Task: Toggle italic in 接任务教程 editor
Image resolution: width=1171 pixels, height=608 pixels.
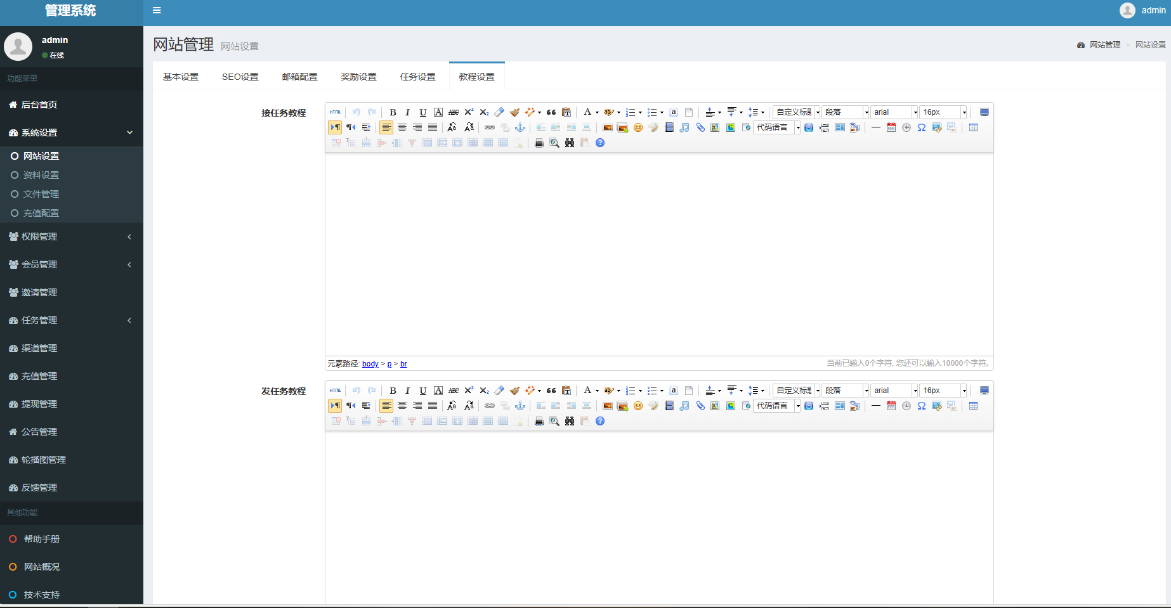Action: coord(408,112)
